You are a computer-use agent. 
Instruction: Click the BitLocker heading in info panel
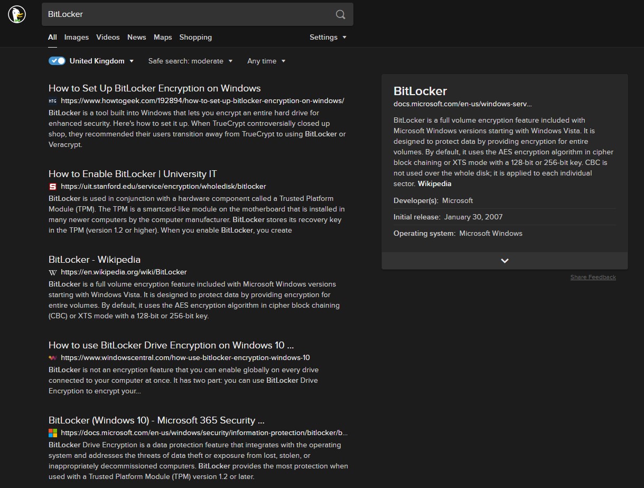tap(420, 91)
